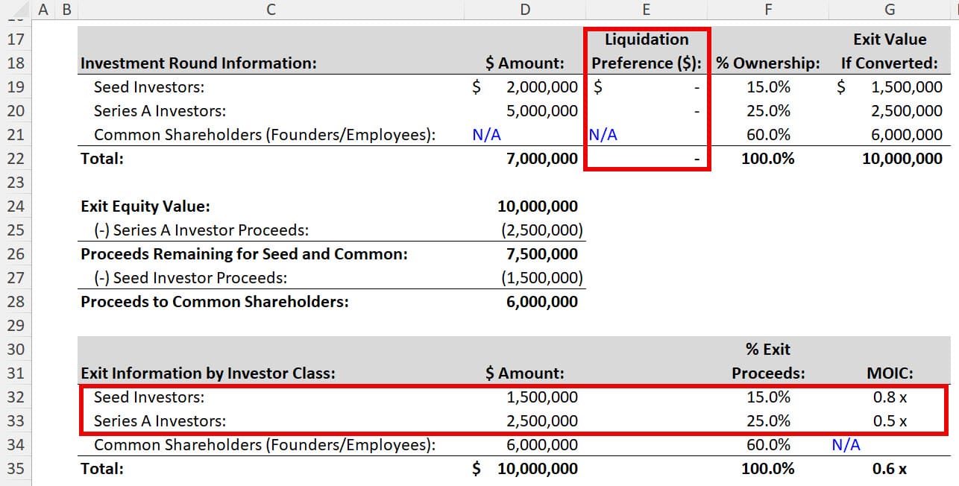Viewport: 959px width, 486px height.
Task: Click the row 30 header
Action: click(16, 350)
